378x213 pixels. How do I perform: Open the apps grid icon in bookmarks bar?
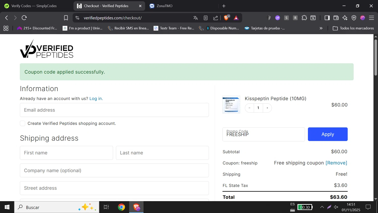tap(6, 28)
